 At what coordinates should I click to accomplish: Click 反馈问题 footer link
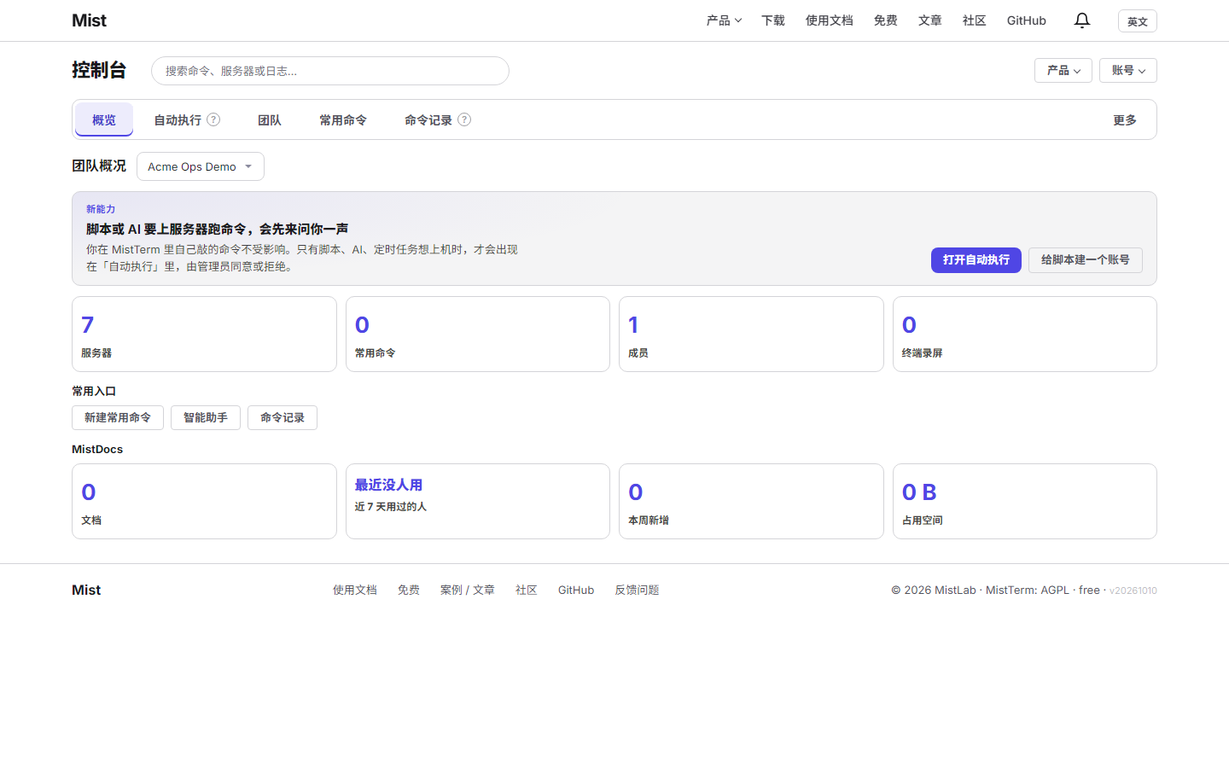[x=638, y=591]
